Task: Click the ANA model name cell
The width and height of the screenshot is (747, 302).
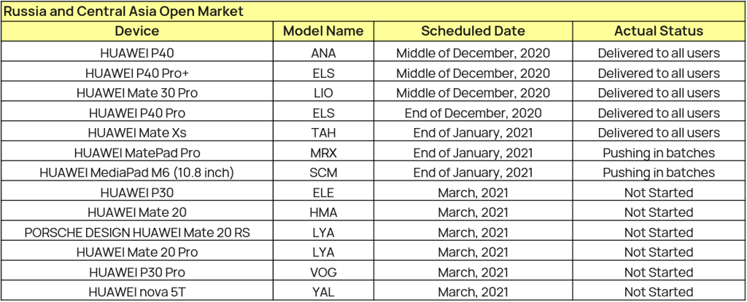Action: 323,53
